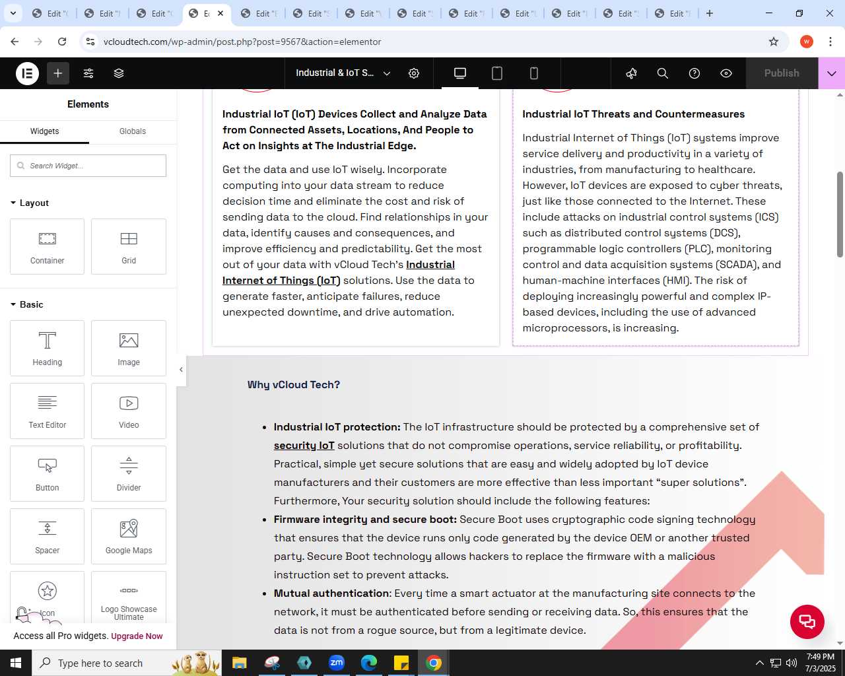Screen dimensions: 845x676
Task: Open the Windows Start menu
Action: click(x=16, y=663)
